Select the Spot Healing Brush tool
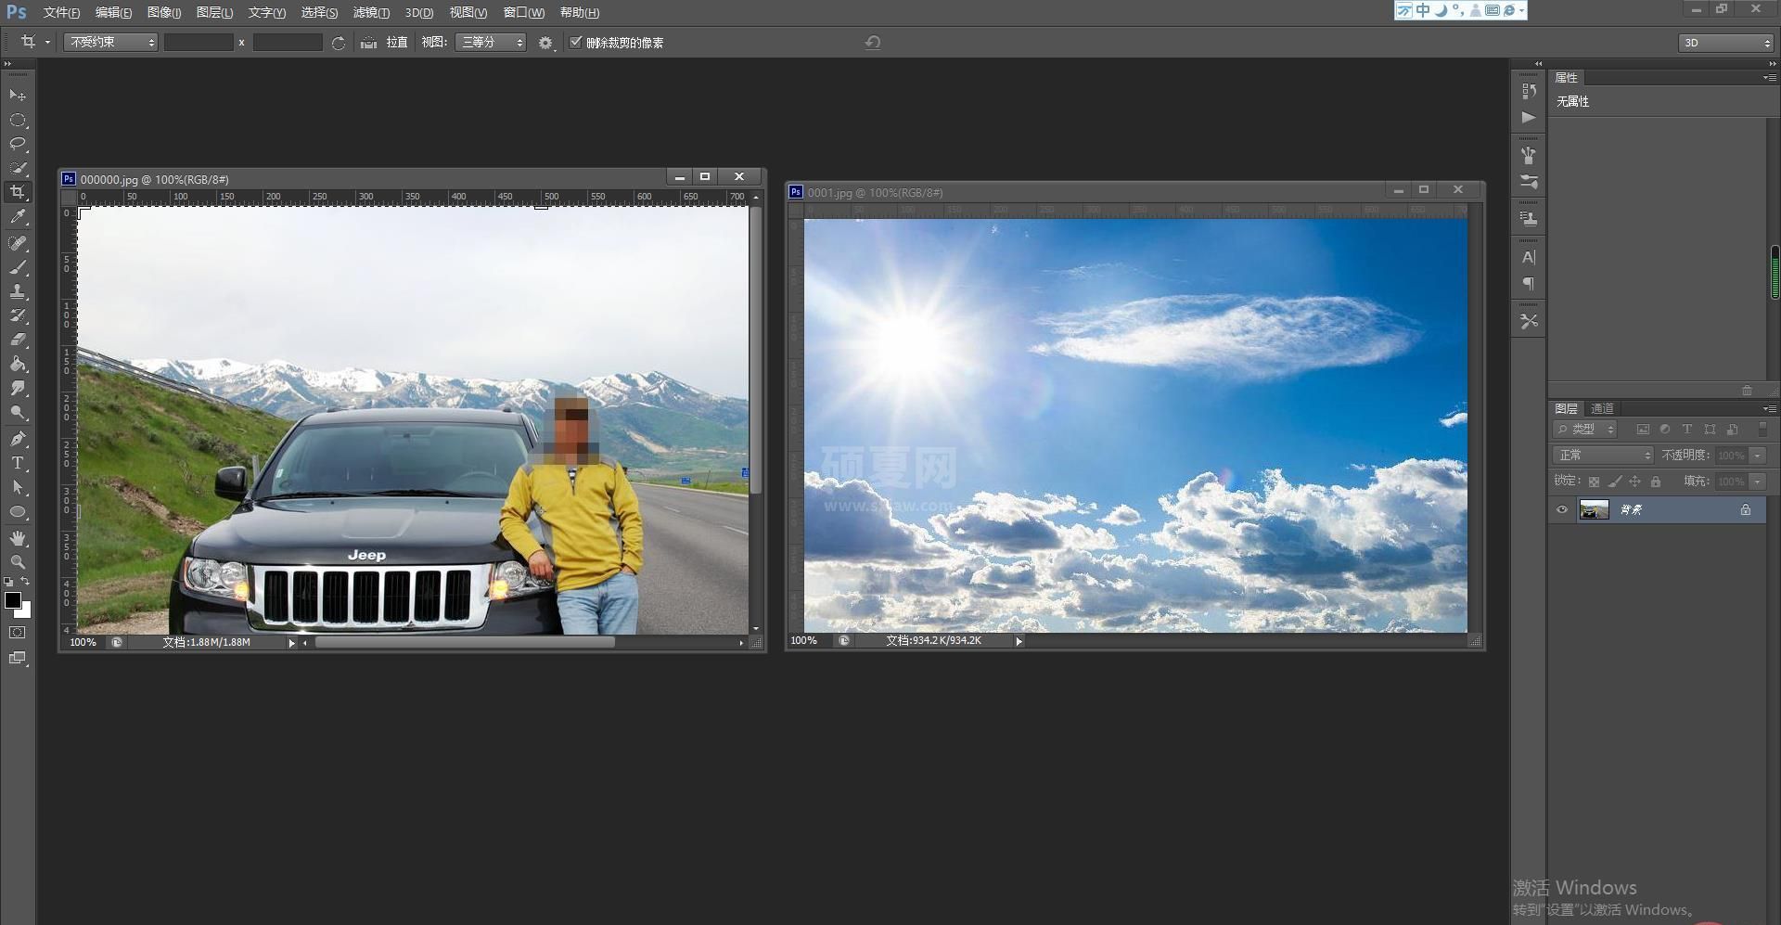Screen dimensions: 1781x925 click(18, 243)
